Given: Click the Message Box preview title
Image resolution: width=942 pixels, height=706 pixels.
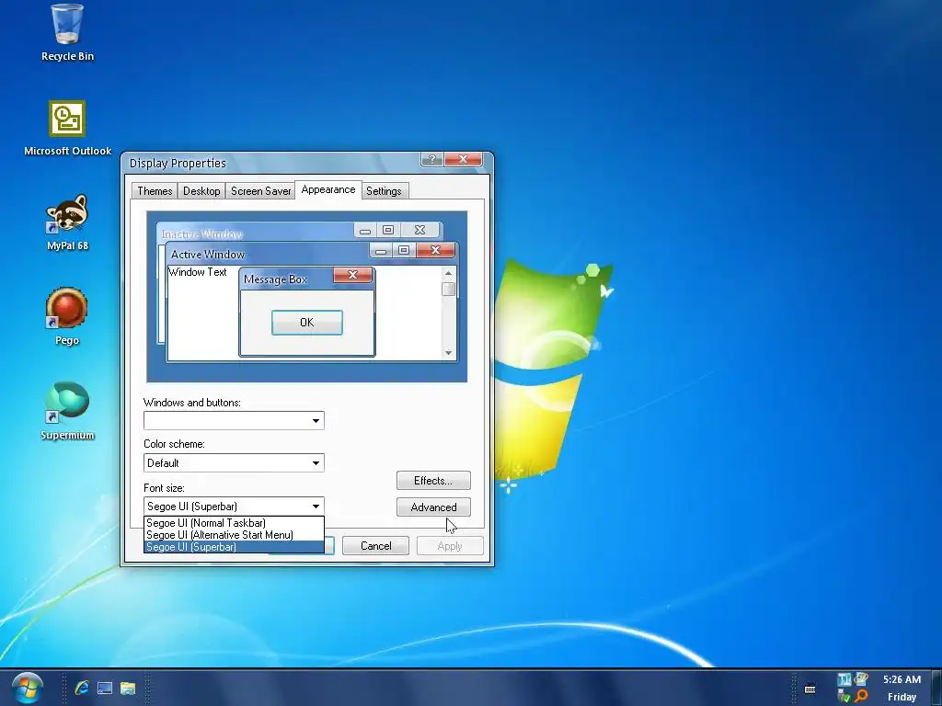Looking at the screenshot, I should tap(275, 279).
